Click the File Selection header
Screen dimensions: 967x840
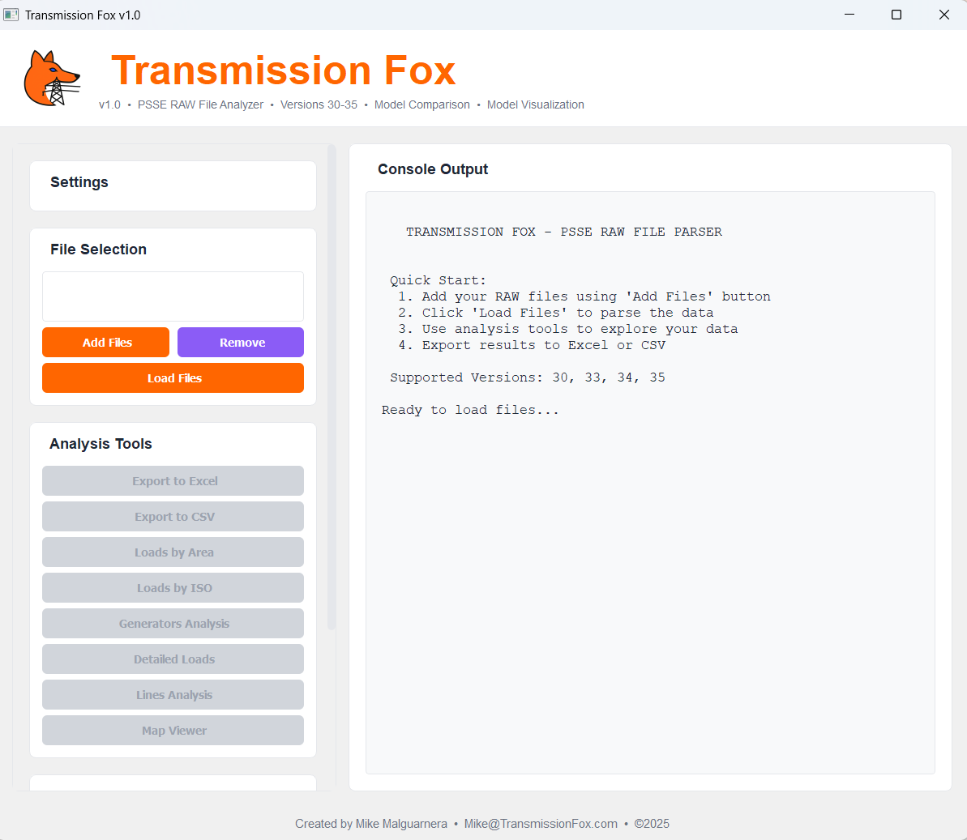[98, 249]
